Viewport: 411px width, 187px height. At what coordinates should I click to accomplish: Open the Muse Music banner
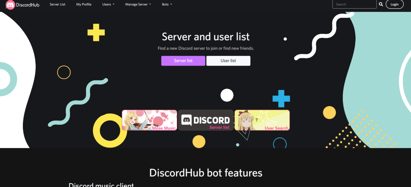[x=149, y=120]
